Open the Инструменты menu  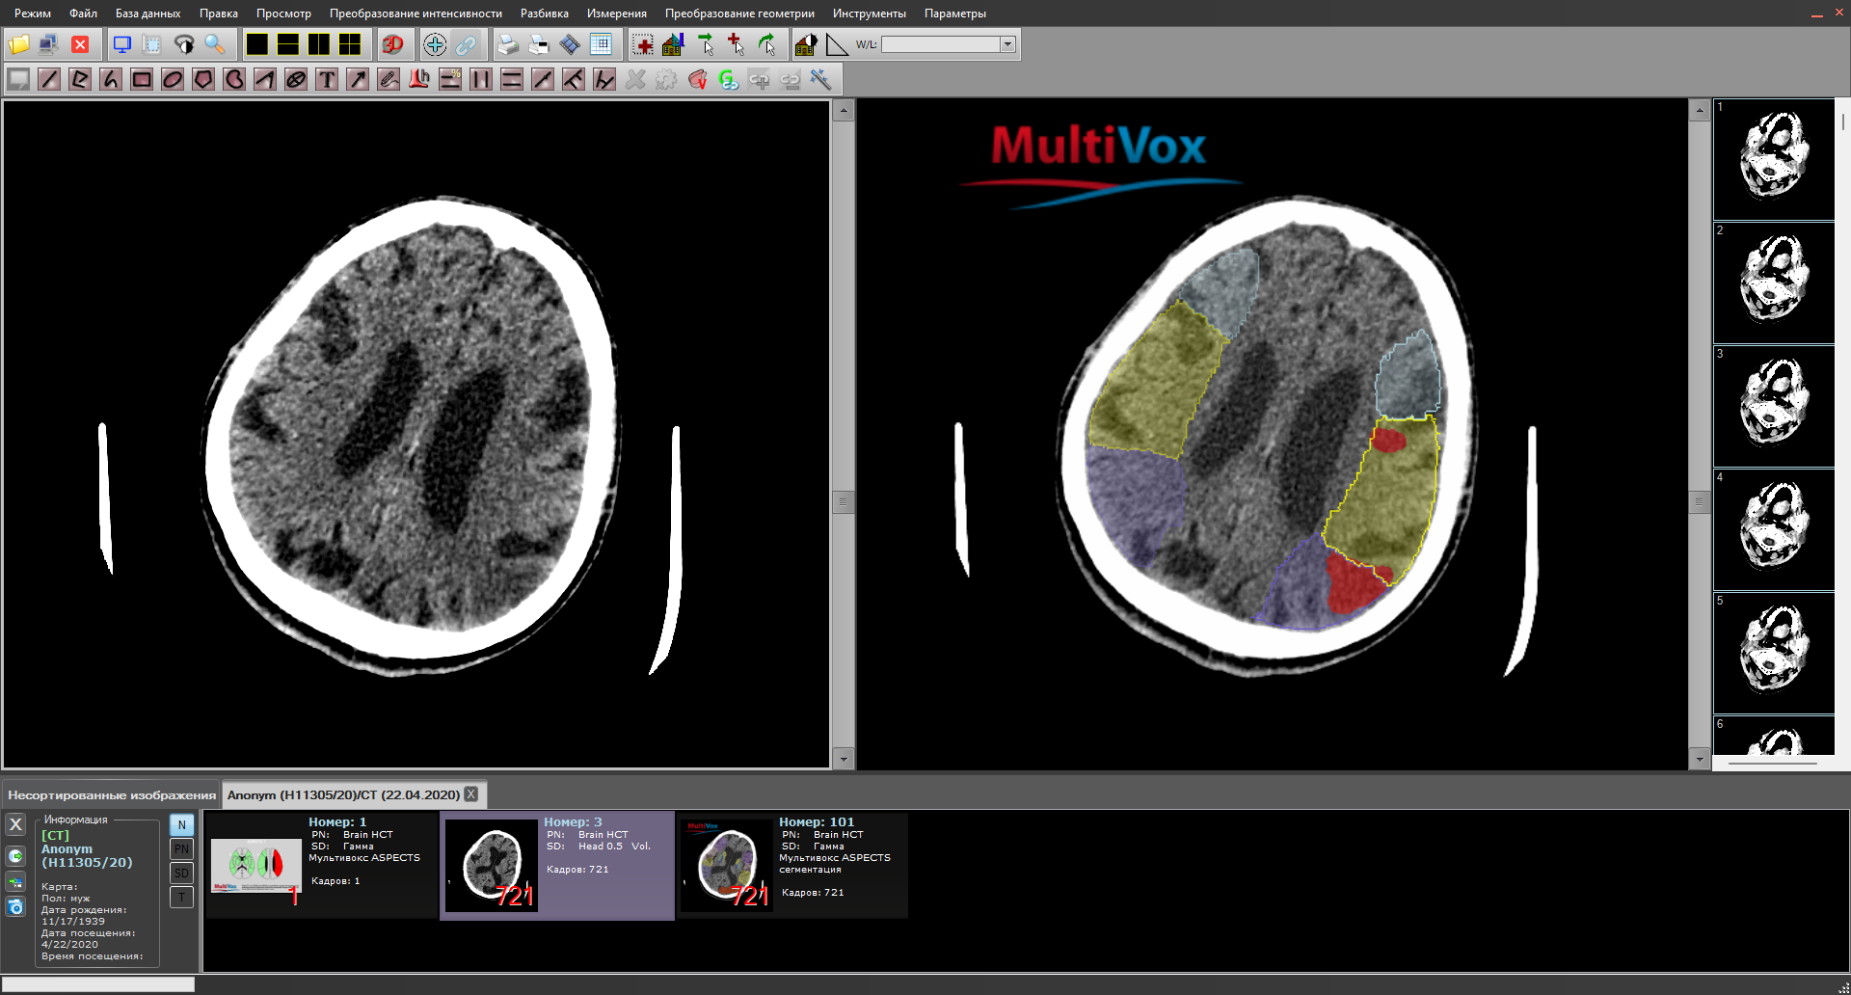(x=869, y=13)
